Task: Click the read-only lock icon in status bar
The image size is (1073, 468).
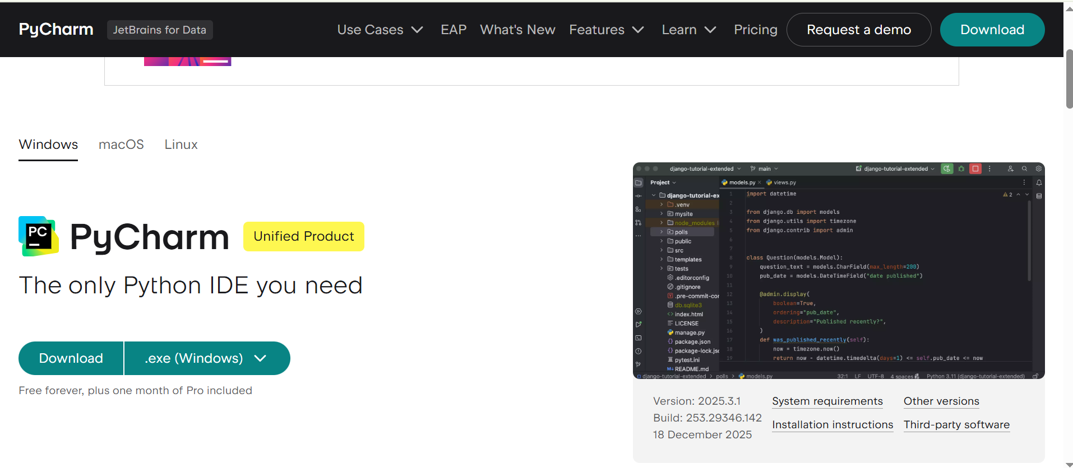Action: click(1035, 376)
